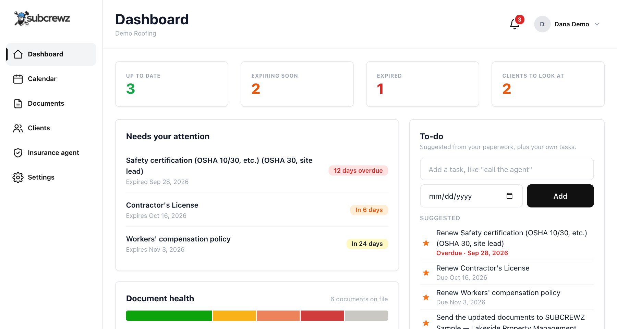Open Settings from the sidebar

(x=51, y=177)
